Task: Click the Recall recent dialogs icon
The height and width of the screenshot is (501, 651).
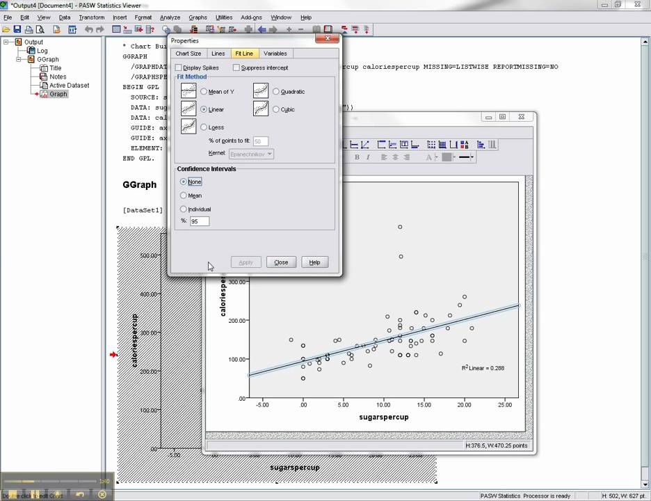Action: [x=72, y=29]
